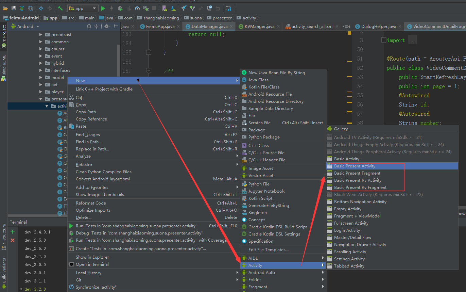The image size is (466, 292).
Task: Open the app run configuration dropdown
Action: [83, 8]
